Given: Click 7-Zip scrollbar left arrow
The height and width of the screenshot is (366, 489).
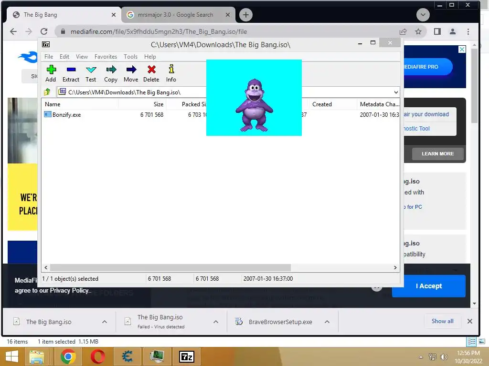Looking at the screenshot, I should [x=46, y=268].
